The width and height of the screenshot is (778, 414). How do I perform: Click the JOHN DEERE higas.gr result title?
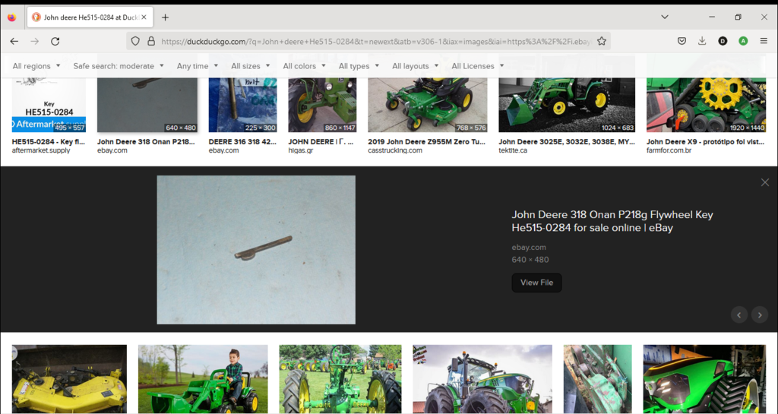tap(321, 142)
